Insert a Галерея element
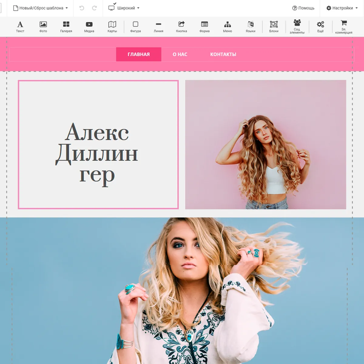This screenshot has height=364, width=364. pyautogui.click(x=66, y=27)
